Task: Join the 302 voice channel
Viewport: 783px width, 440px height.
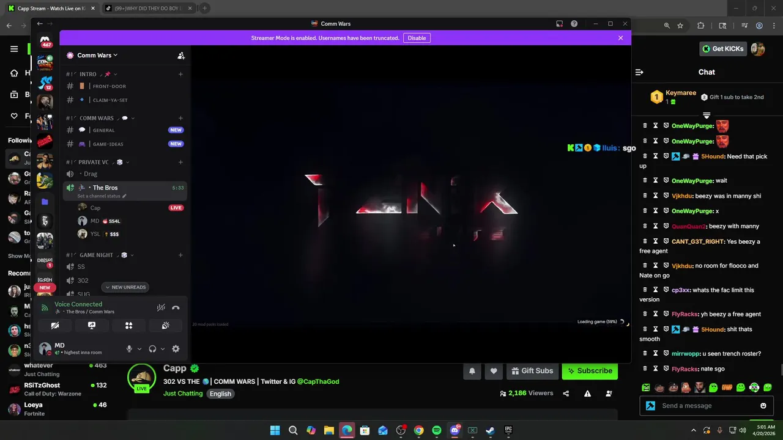Action: click(x=125, y=280)
